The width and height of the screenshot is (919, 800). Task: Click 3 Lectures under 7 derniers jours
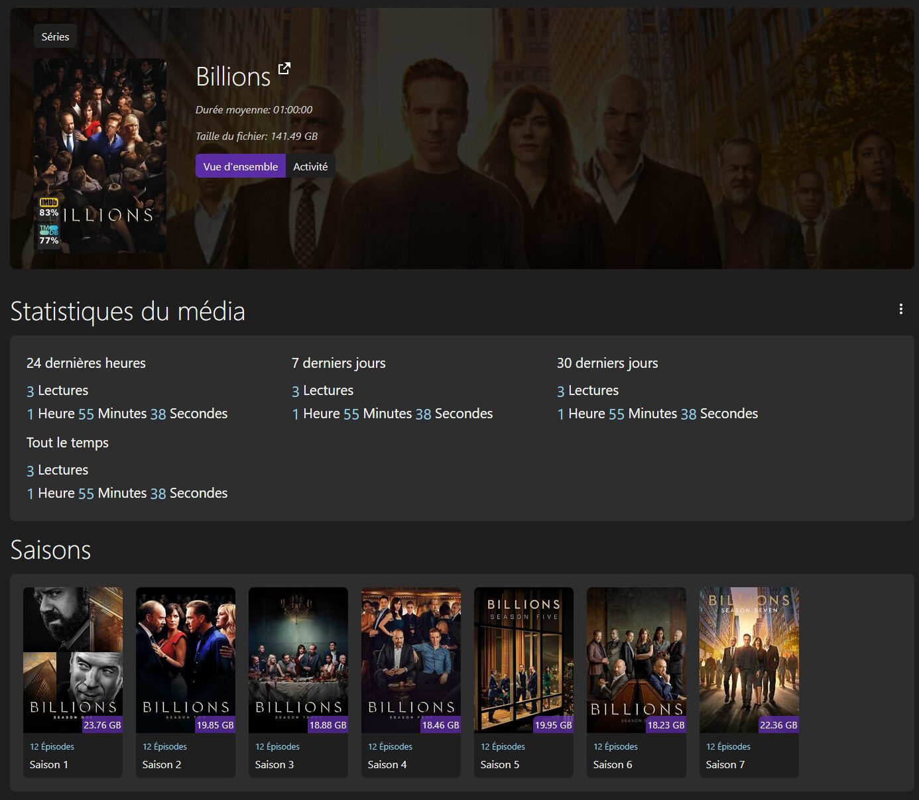coord(323,390)
